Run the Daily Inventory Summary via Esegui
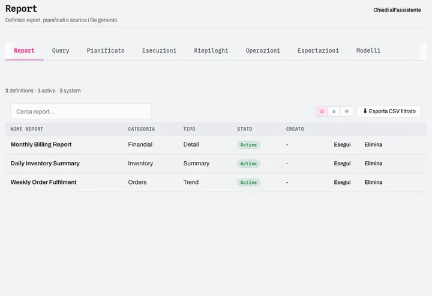Viewport: 432px width, 296px height. tap(342, 164)
